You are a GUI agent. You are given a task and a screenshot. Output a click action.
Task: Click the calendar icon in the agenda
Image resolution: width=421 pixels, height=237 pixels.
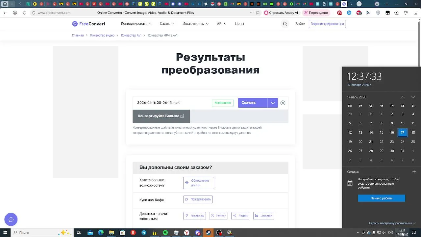(350, 183)
